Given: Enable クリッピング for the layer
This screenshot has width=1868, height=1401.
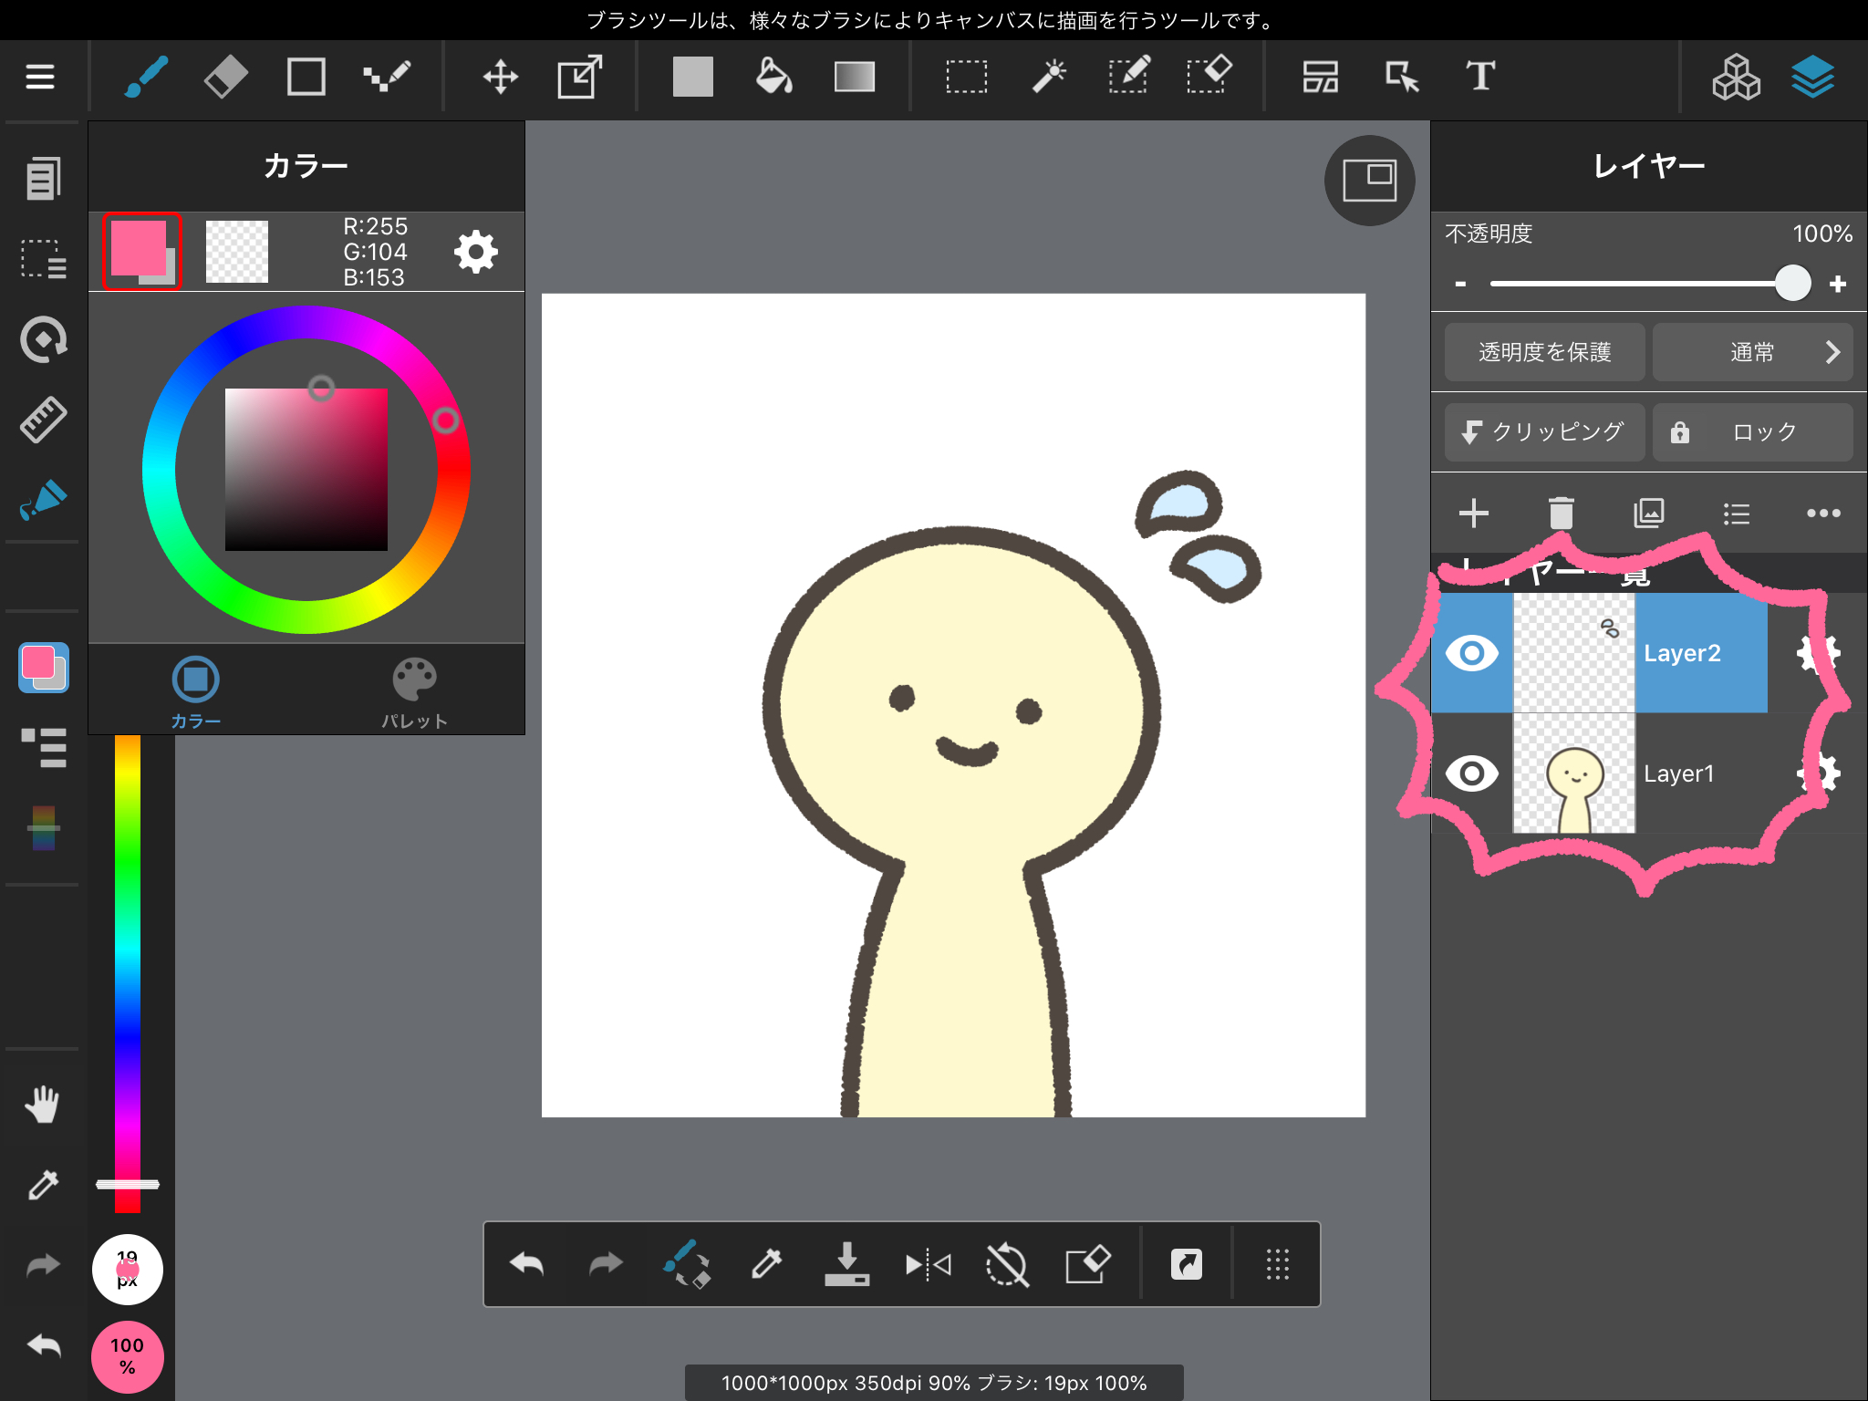Looking at the screenshot, I should [x=1544, y=432].
